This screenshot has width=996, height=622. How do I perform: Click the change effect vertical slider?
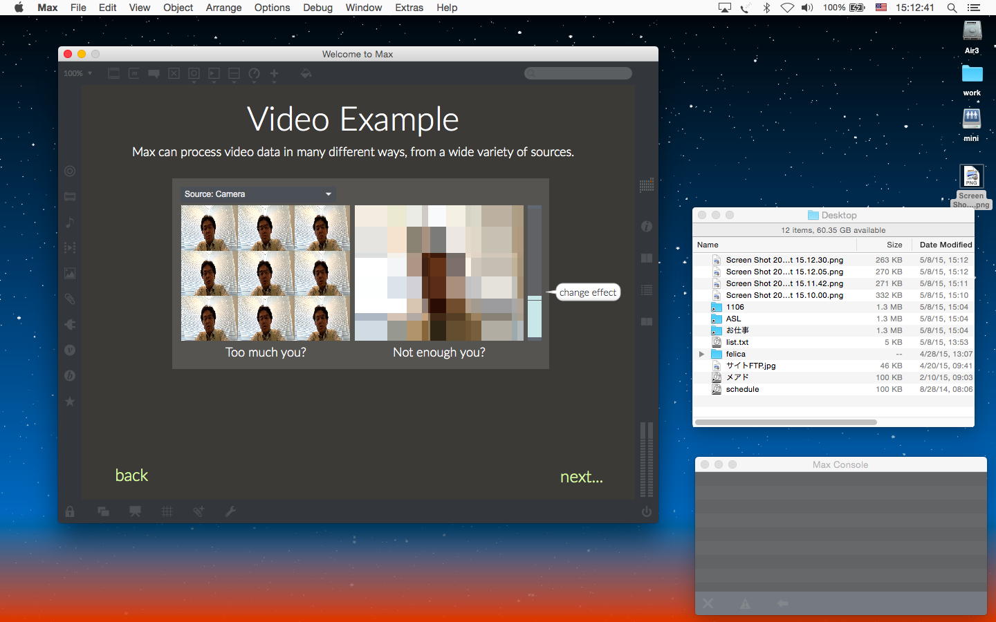(535, 272)
